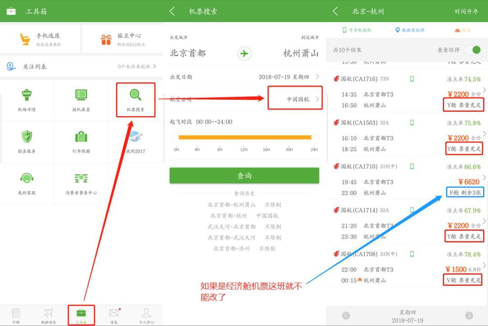Open the 机场详情 airport details tool
Viewport: 488px width, 326px height.
pyautogui.click(x=27, y=100)
